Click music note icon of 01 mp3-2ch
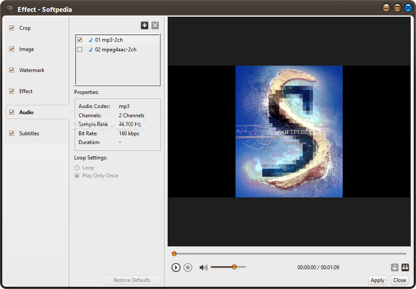 (x=91, y=40)
